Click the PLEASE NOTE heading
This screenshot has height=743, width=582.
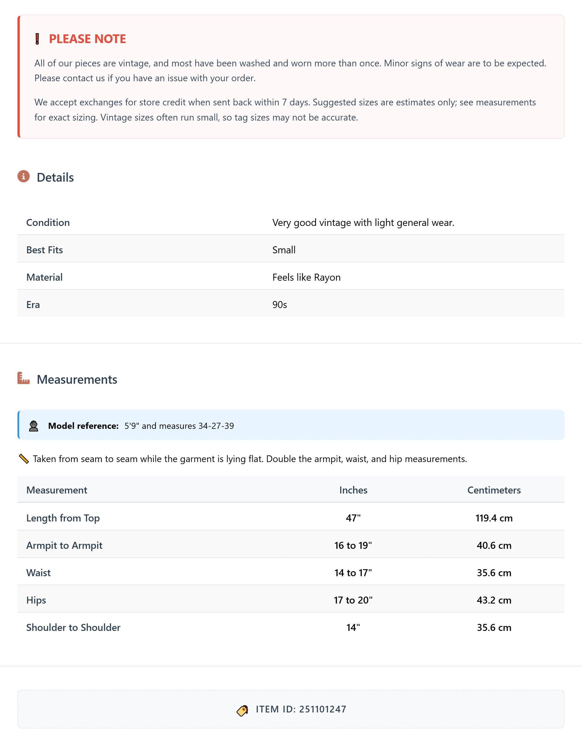pos(88,39)
